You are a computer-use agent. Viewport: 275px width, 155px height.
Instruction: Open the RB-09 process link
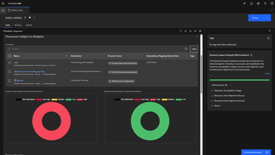pyautogui.click(x=20, y=81)
